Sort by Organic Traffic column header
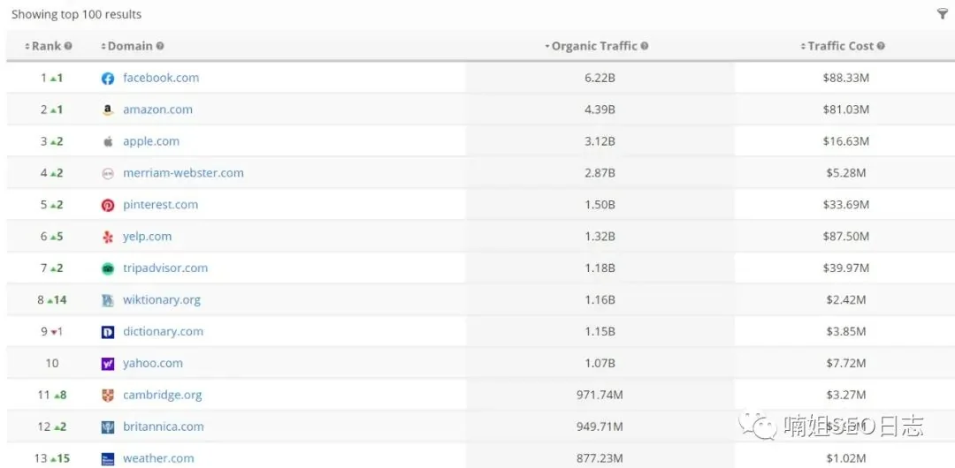The height and width of the screenshot is (468, 955). tap(591, 46)
